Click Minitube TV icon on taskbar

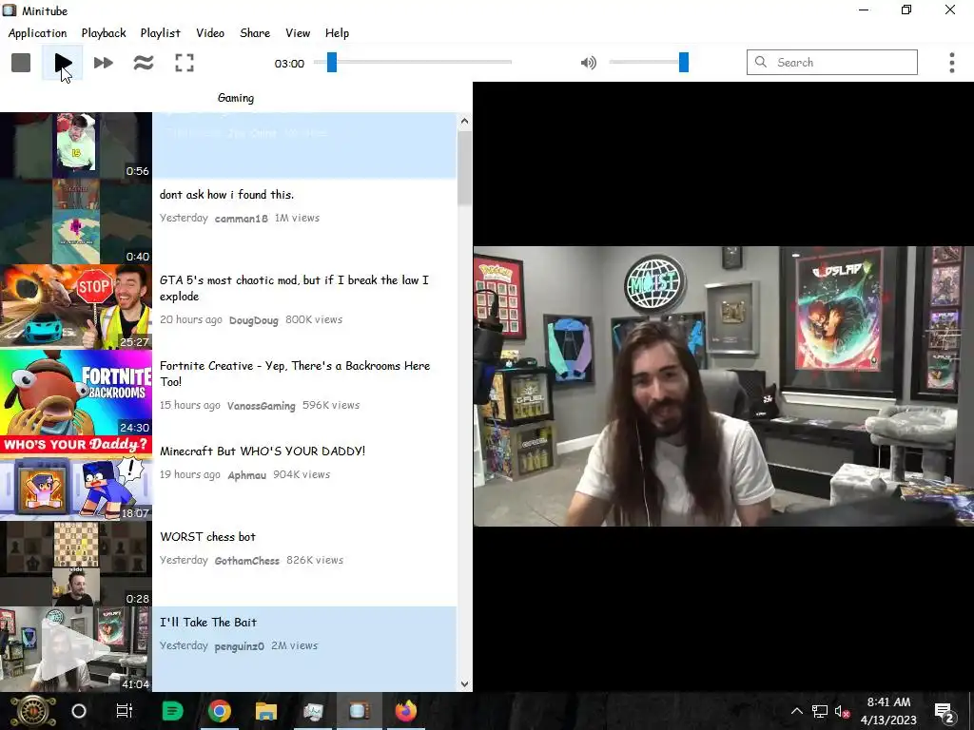point(359,711)
